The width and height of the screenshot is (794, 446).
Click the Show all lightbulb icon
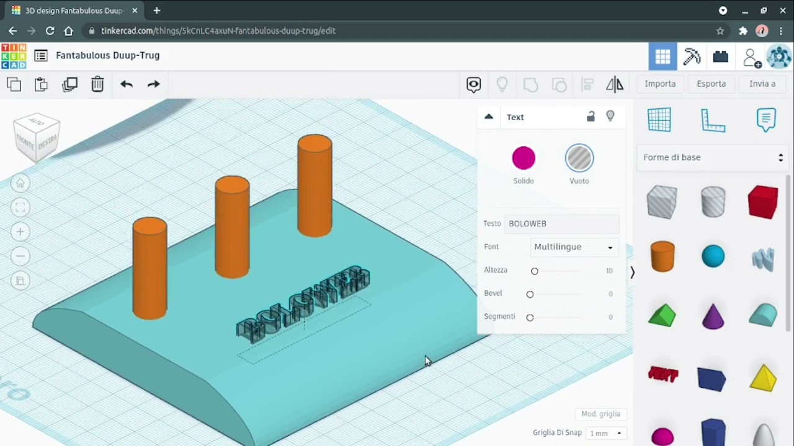pyautogui.click(x=502, y=84)
